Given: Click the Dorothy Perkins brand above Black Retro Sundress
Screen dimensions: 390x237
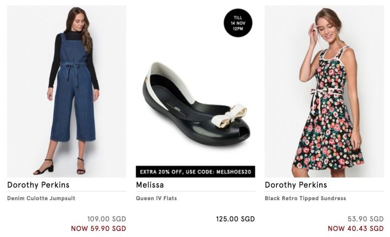Looking at the screenshot, I should (296, 185).
